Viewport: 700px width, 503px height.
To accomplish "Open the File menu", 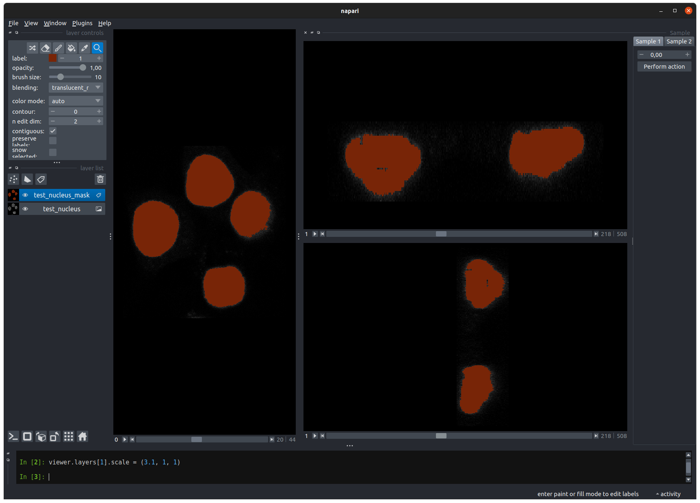I will pyautogui.click(x=13, y=23).
